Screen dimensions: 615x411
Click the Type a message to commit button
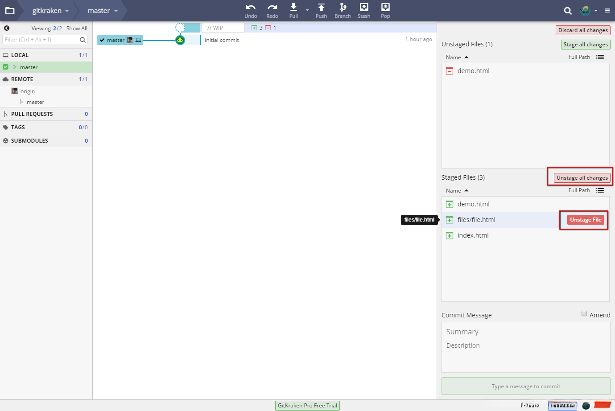(526, 386)
